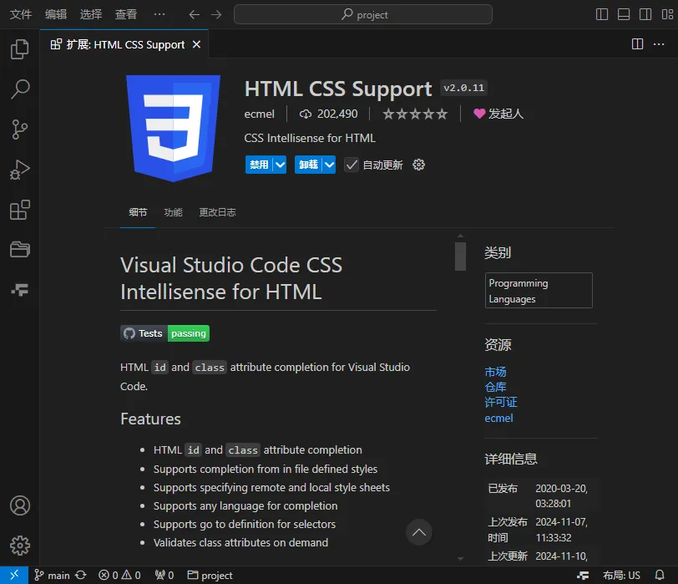This screenshot has height=584, width=678.
Task: Open the Explorer view in activity bar
Action: [20, 50]
